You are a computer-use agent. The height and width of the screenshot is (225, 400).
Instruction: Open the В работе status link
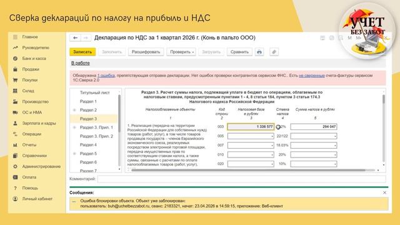[x=81, y=63]
